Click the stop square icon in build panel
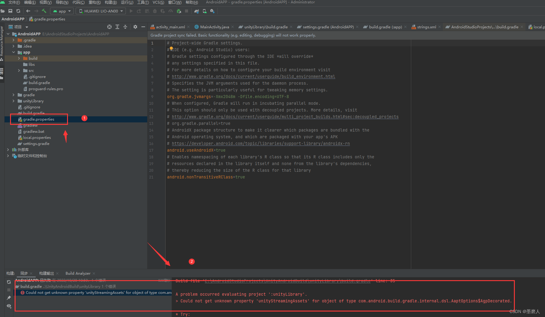Screen dimensions: 545x317 coord(9,290)
